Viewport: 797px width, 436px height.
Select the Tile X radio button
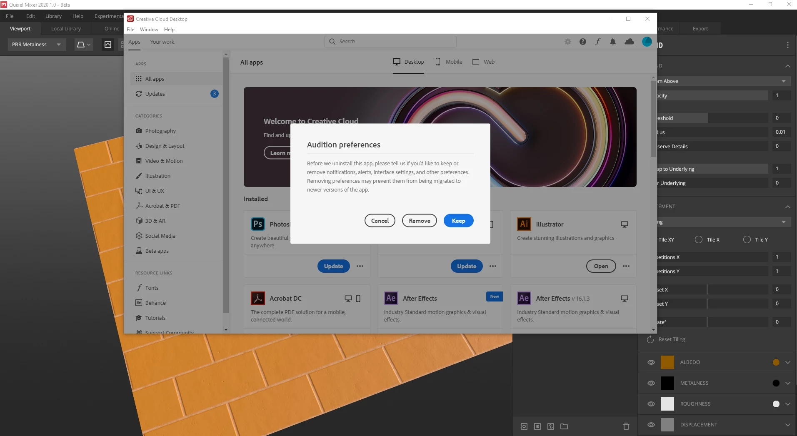[699, 239]
